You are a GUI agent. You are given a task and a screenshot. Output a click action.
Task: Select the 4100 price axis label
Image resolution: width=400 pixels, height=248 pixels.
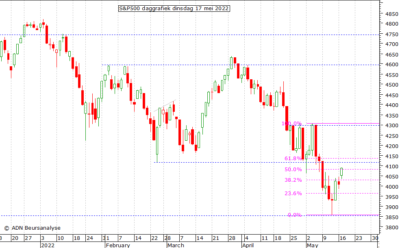pyautogui.click(x=391, y=166)
